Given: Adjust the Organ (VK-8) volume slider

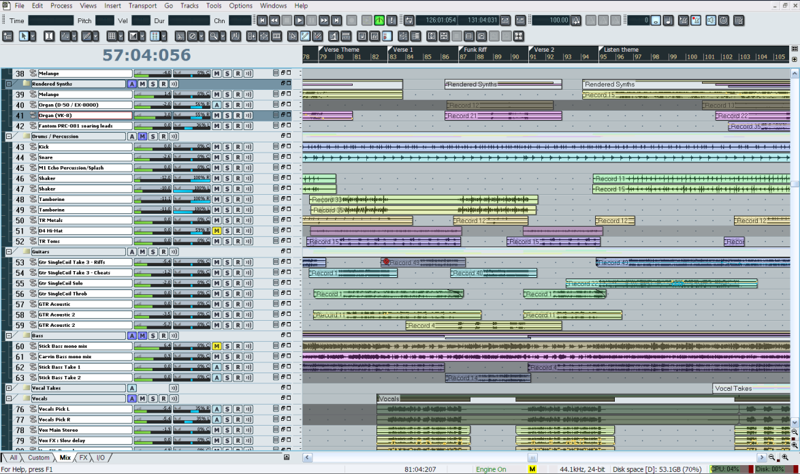Looking at the screenshot, I should click(153, 116).
